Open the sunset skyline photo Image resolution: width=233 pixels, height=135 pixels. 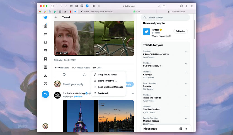[116, 116]
